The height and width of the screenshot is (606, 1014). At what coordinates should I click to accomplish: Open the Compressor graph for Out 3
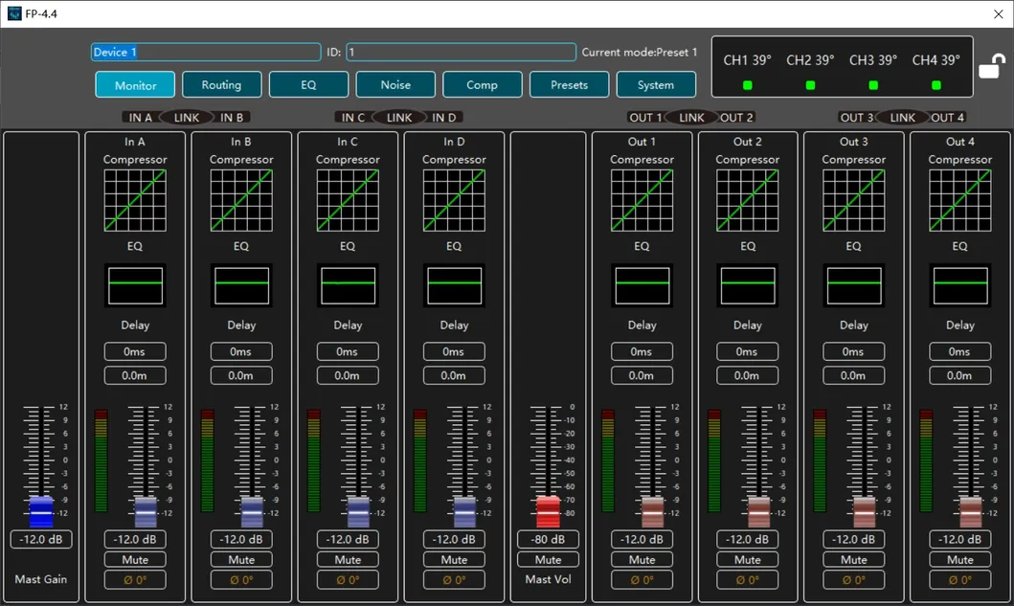[x=853, y=198]
